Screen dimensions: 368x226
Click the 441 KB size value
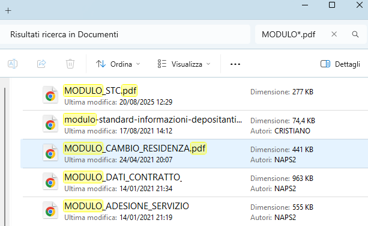(x=303, y=150)
